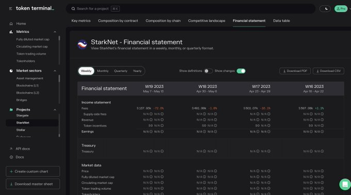
Task: Click the Projects flag icon
Action: click(11, 110)
